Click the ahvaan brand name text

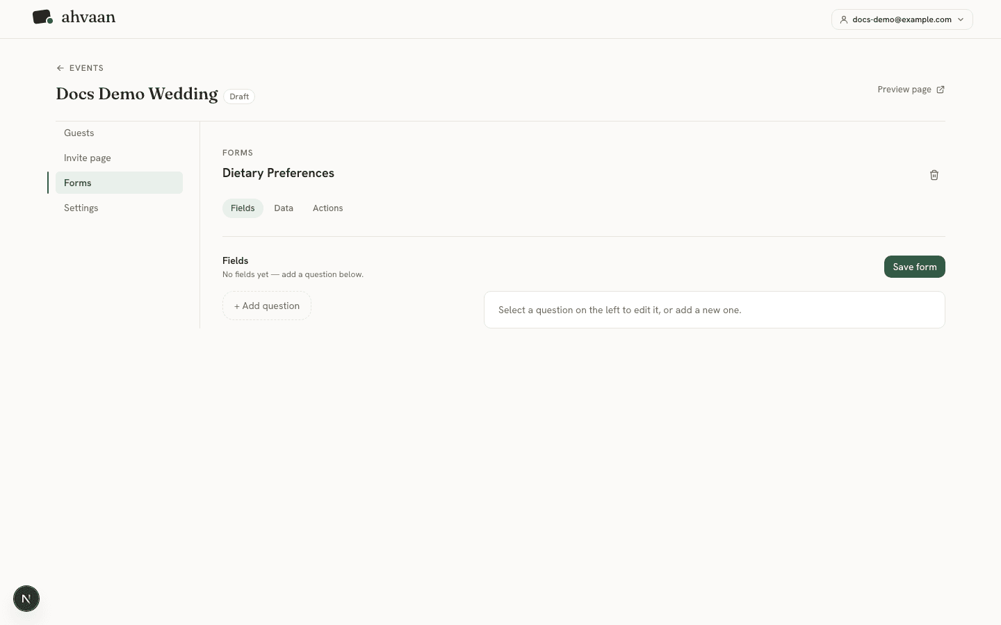tap(88, 17)
